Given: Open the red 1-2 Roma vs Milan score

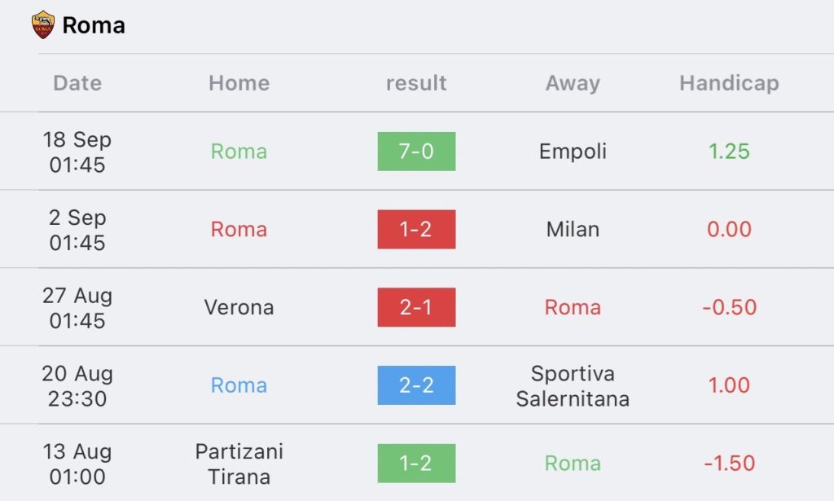Looking at the screenshot, I should (416, 229).
